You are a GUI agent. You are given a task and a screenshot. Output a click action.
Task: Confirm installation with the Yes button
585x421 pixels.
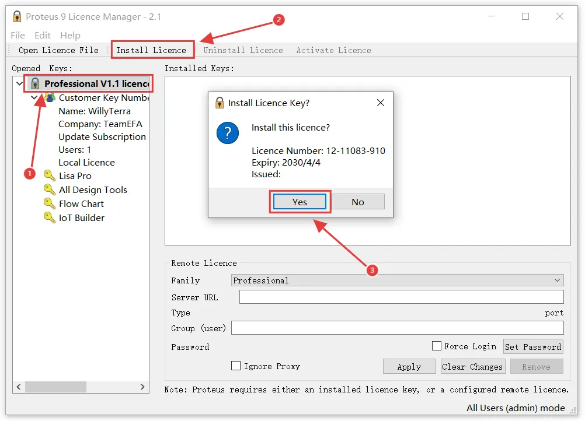pyautogui.click(x=300, y=202)
